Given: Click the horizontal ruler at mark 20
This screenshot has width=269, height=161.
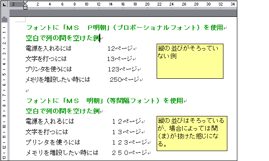Looking at the screenshot, I should pos(147,4).
